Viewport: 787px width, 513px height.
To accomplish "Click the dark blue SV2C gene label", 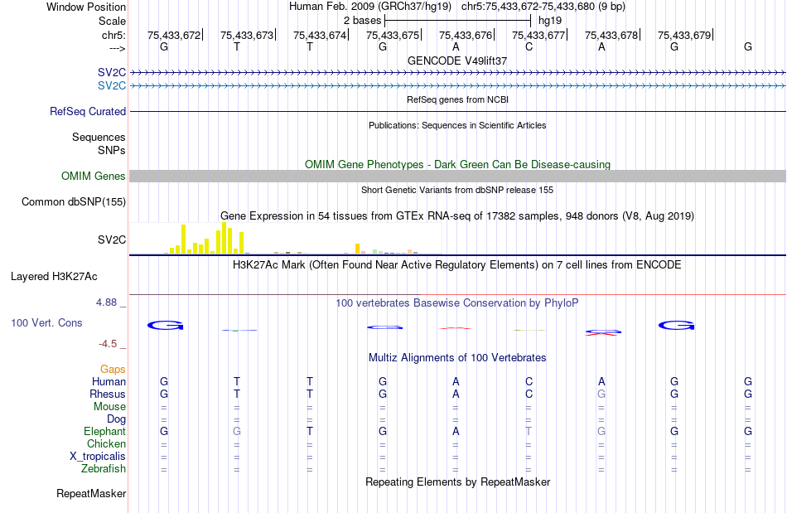I will [112, 73].
